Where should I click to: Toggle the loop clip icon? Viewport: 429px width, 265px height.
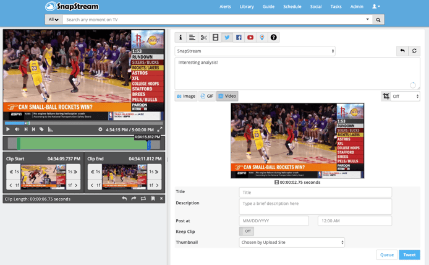click(143, 199)
